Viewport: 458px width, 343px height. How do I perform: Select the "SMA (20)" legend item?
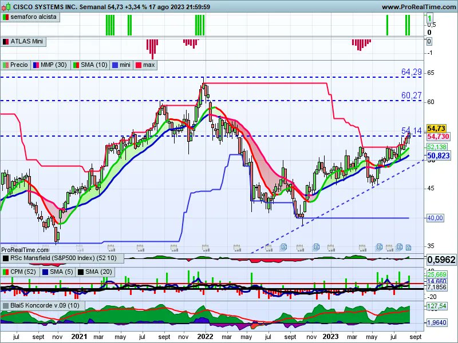pyautogui.click(x=97, y=272)
